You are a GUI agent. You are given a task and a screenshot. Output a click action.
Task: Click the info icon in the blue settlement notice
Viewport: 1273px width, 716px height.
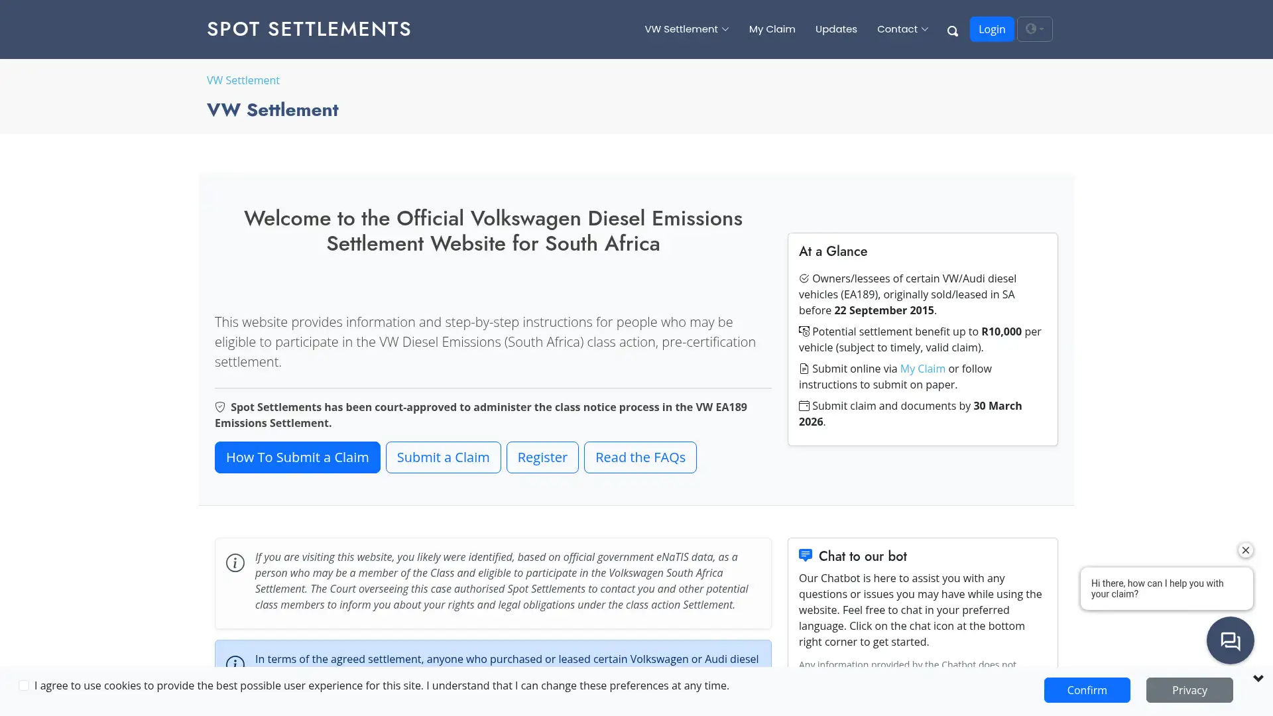235,663
